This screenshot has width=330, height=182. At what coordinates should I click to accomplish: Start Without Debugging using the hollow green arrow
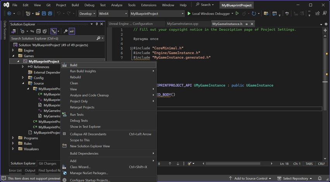click(x=237, y=14)
